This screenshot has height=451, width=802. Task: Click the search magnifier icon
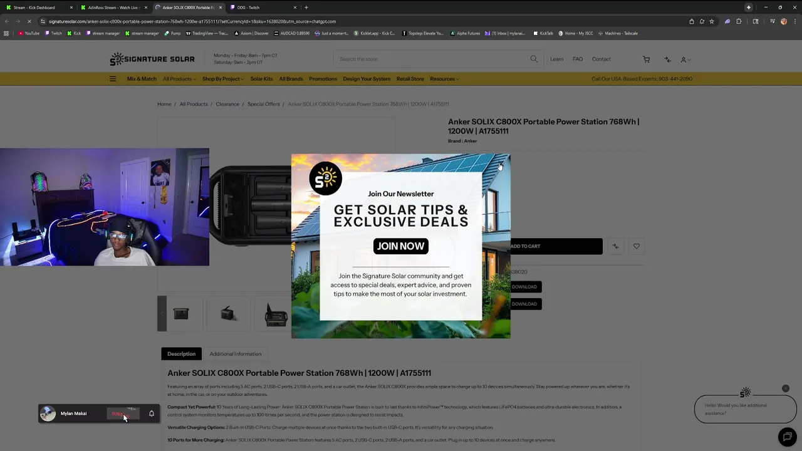534,59
